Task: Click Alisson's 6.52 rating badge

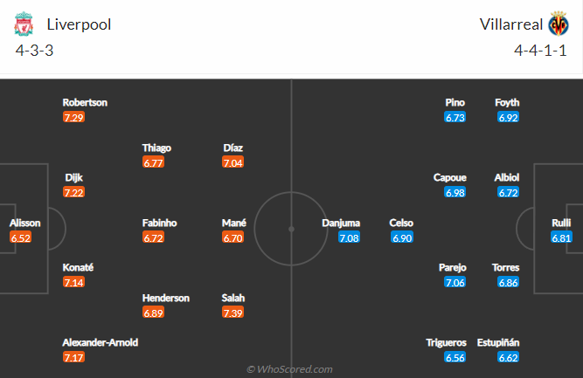Action: pos(21,237)
